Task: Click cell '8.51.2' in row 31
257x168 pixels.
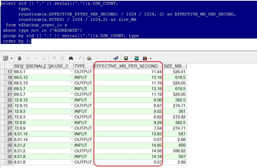Action: point(44,151)
